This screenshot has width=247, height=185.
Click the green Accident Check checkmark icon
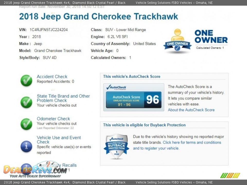[26, 80]
